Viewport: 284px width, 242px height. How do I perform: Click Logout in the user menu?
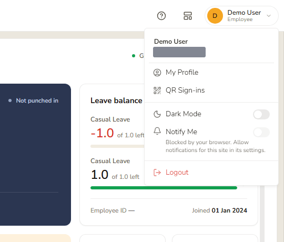[211, 172]
